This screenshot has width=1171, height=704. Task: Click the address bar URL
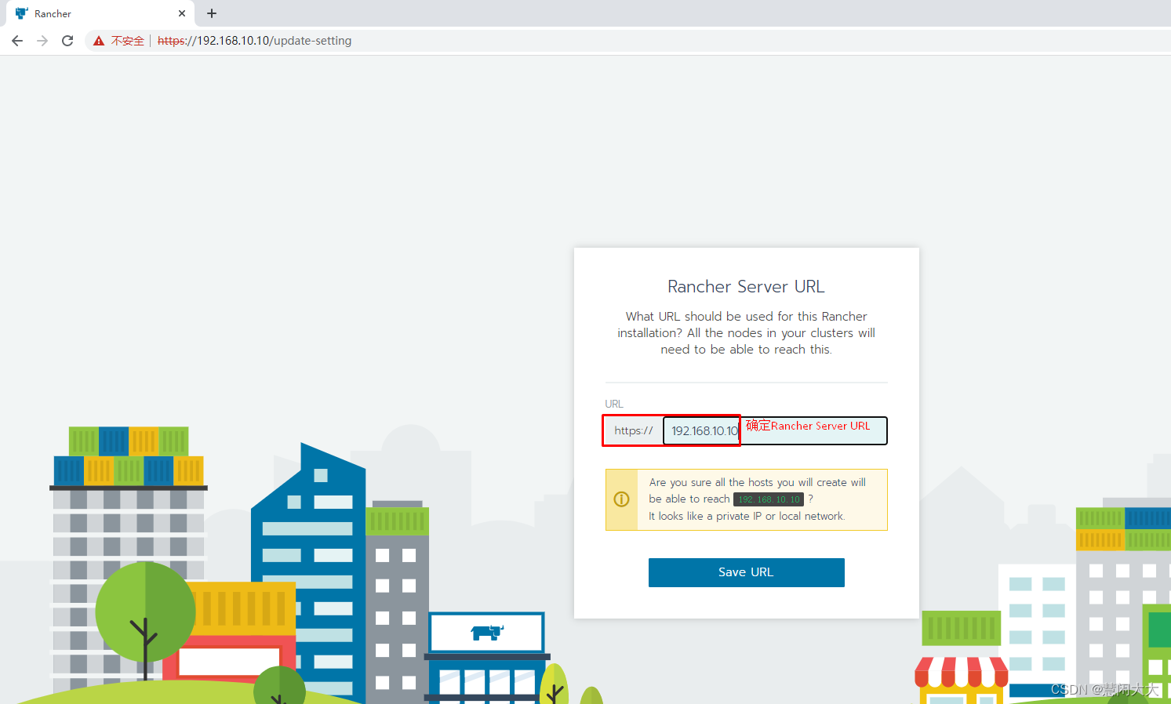click(x=254, y=41)
